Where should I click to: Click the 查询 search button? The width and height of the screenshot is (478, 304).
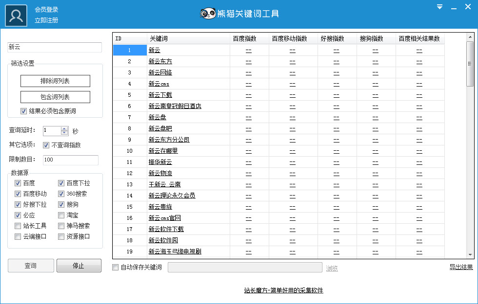tap(31, 266)
